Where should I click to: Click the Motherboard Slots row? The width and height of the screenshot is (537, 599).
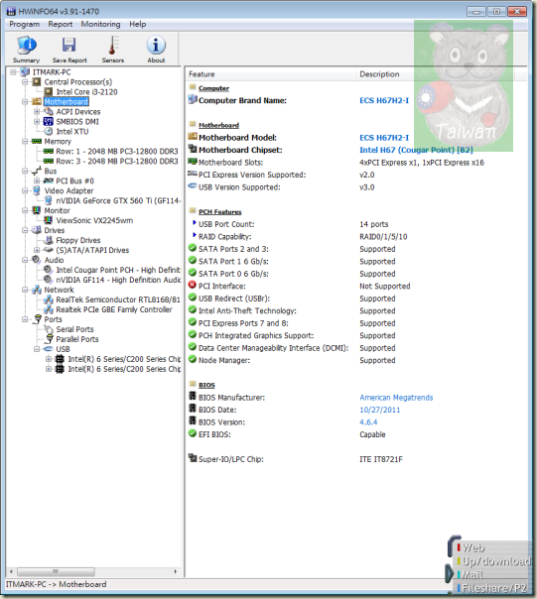(x=355, y=163)
